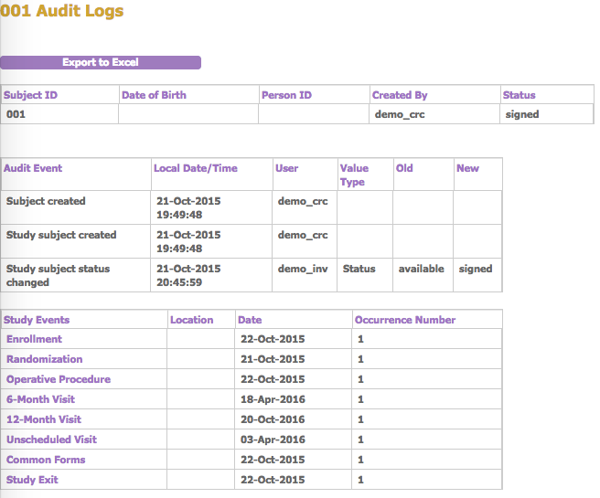Click the Subject ID column header
Image resolution: width=600 pixels, height=498 pixels.
coord(30,95)
